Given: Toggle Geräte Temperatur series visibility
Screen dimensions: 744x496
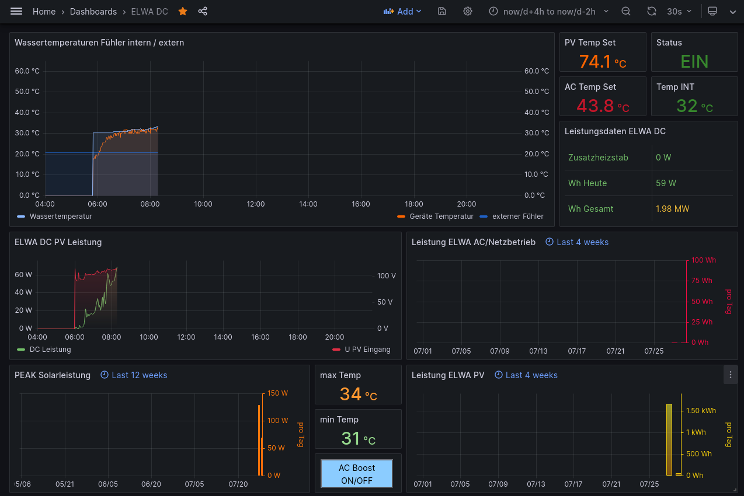Looking at the screenshot, I should click(441, 216).
